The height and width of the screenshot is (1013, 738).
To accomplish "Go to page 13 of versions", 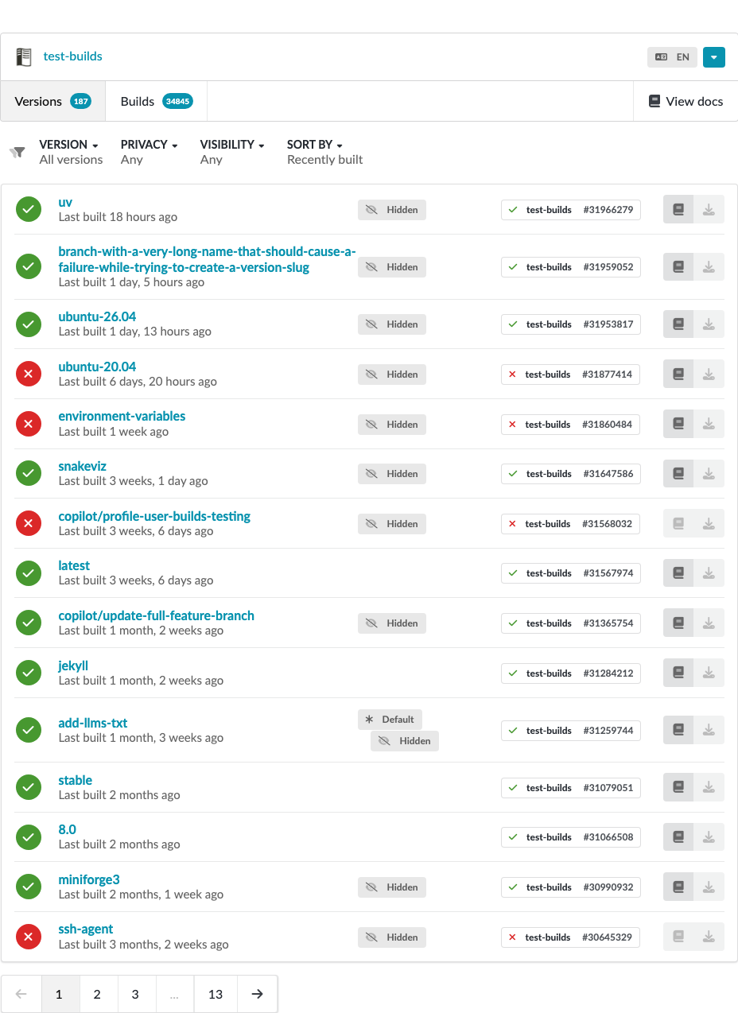I will pos(216,994).
